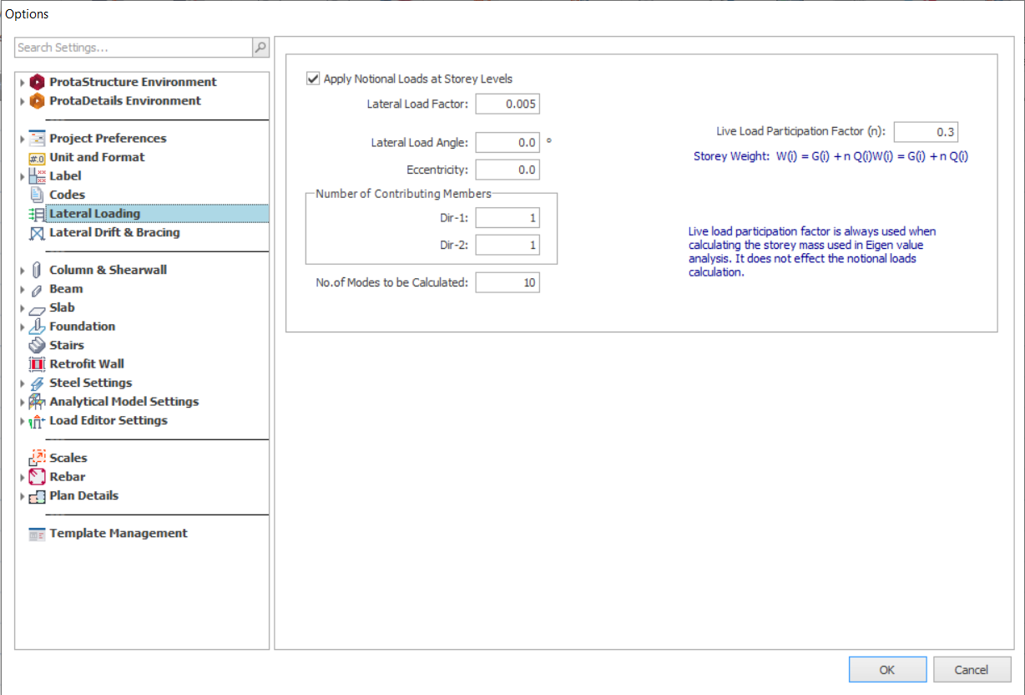
Task: Click the Retrofit Wall icon
Action: [x=35, y=363]
